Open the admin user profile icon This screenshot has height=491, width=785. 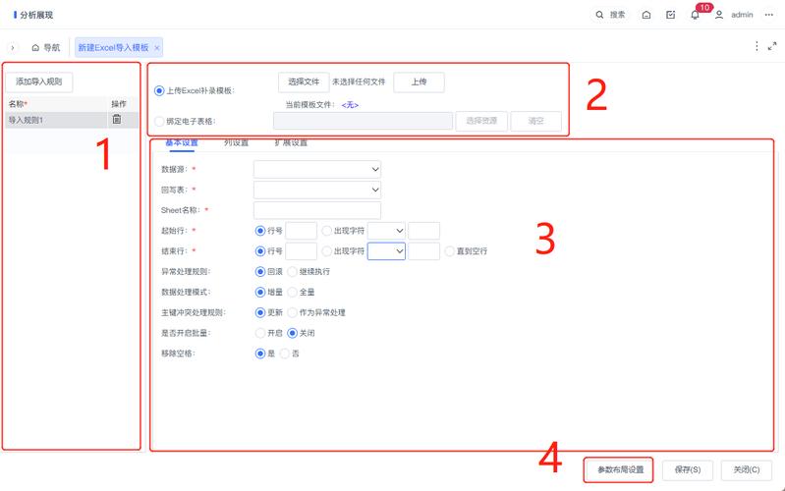(x=719, y=15)
